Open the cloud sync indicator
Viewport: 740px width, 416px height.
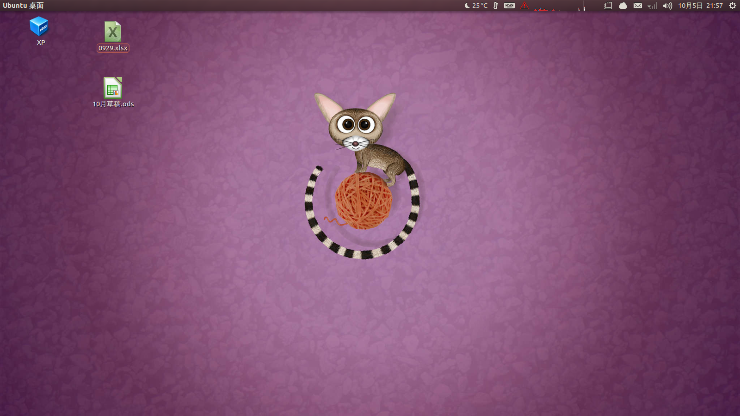pyautogui.click(x=623, y=6)
